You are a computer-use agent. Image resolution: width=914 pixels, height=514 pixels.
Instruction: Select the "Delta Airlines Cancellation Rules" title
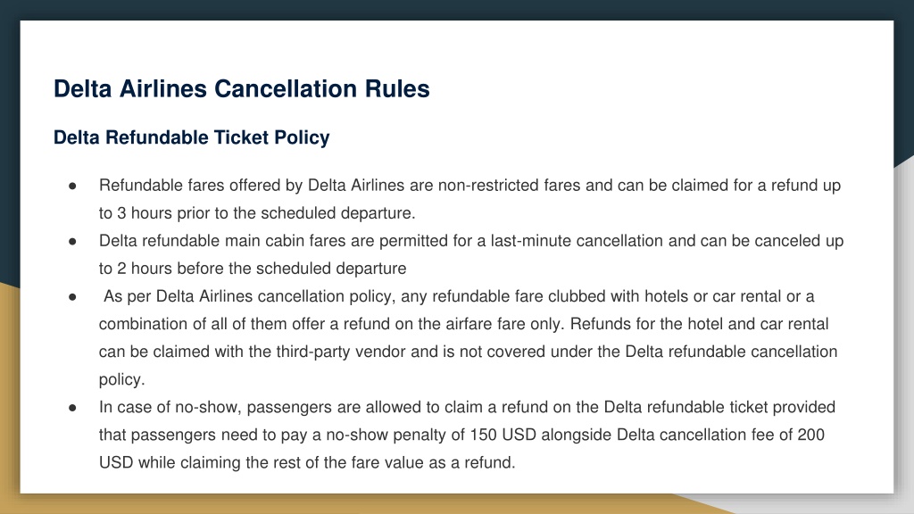[x=241, y=88]
